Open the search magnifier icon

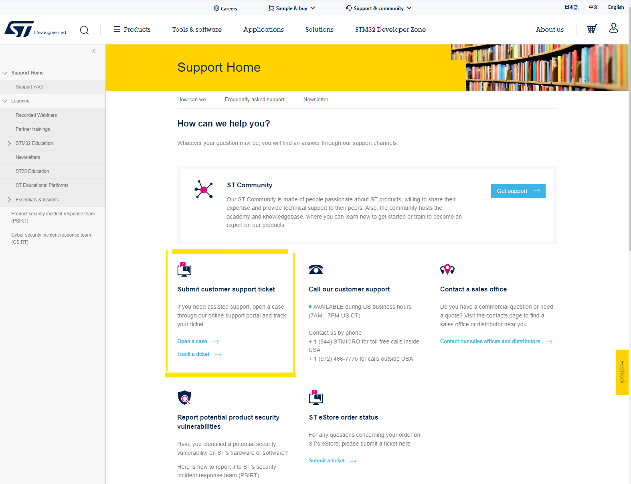84,30
